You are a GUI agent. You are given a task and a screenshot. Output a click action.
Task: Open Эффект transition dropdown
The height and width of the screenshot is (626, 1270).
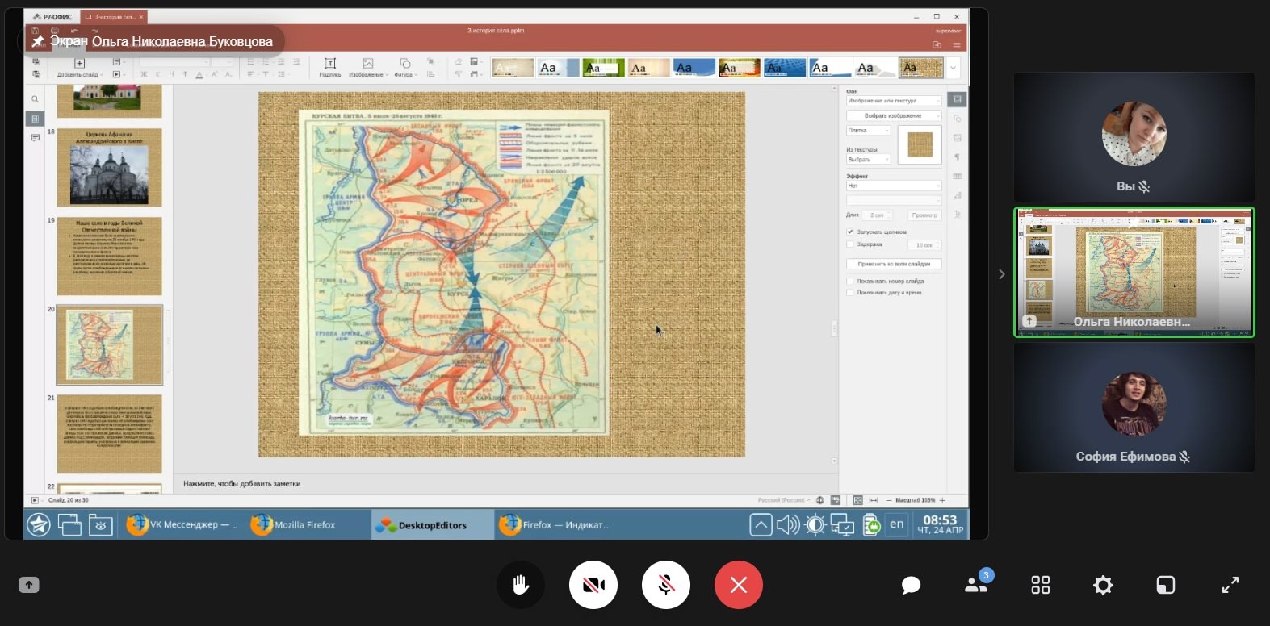tap(894, 186)
